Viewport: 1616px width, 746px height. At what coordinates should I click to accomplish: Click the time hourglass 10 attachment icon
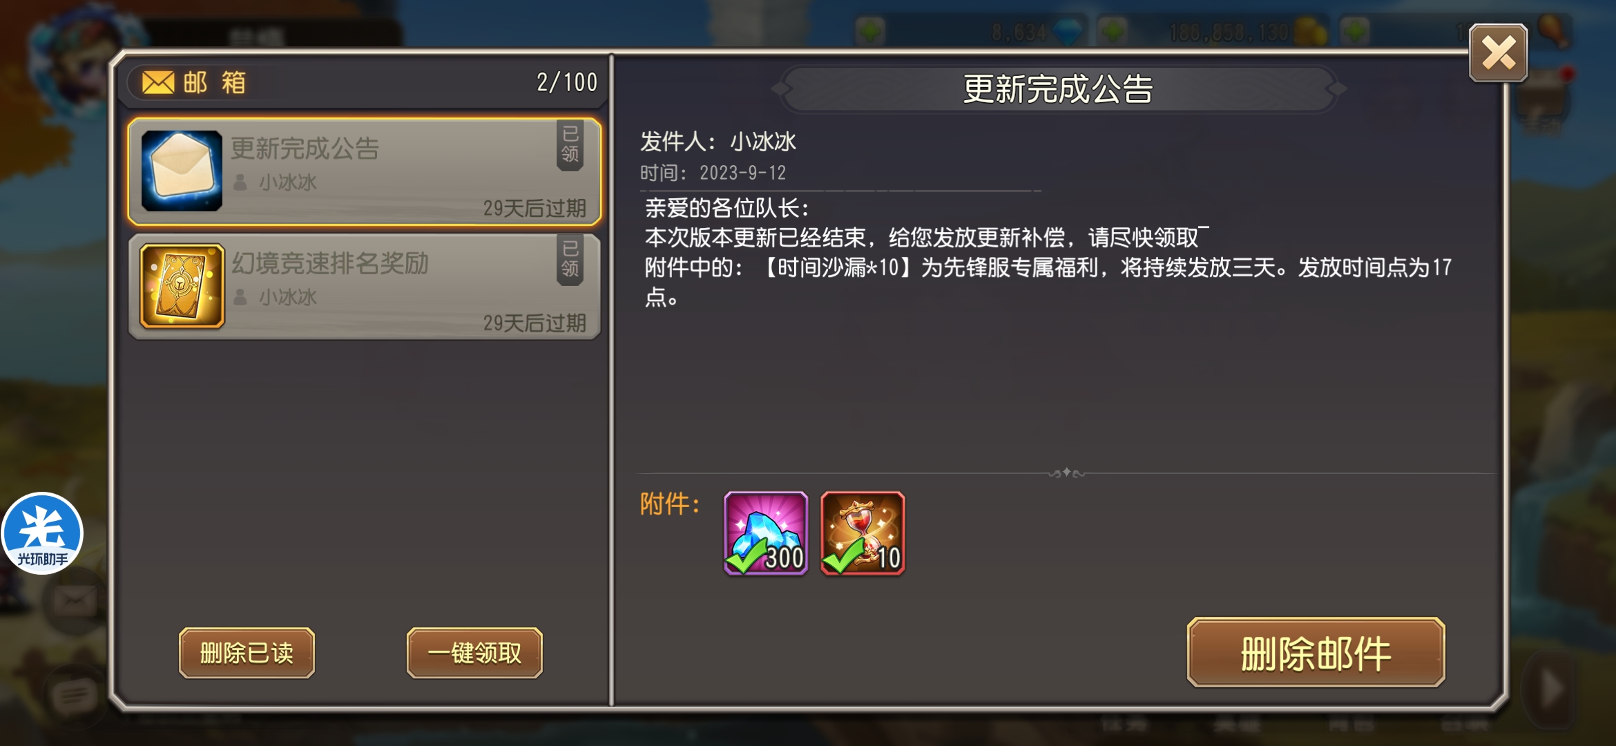click(x=863, y=533)
